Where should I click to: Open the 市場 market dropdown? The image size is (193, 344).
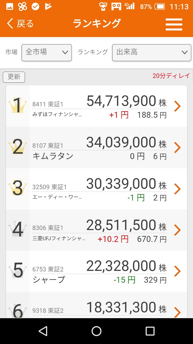[x=47, y=52]
